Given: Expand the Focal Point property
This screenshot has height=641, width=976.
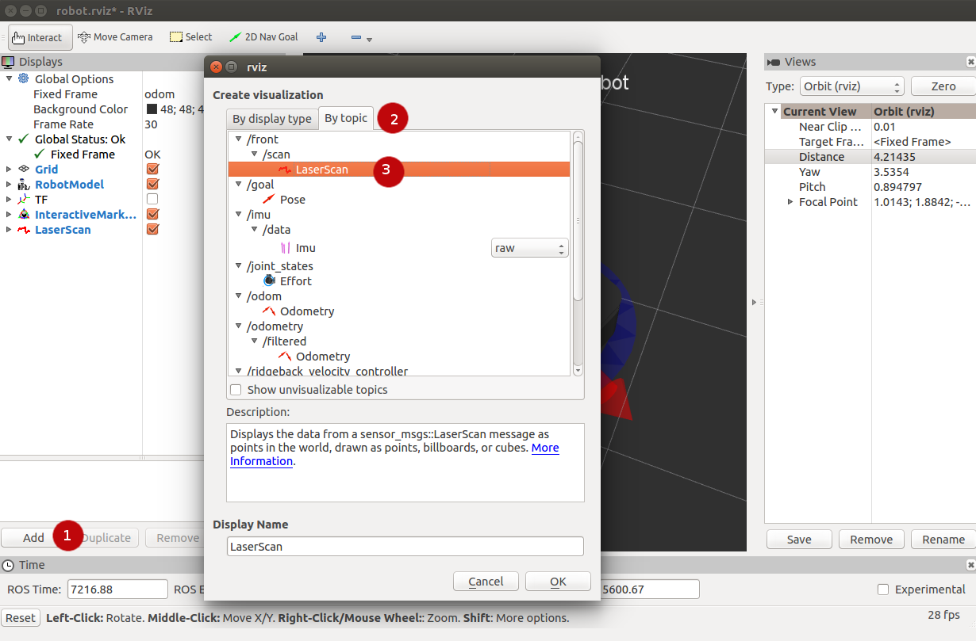Looking at the screenshot, I should tap(790, 202).
